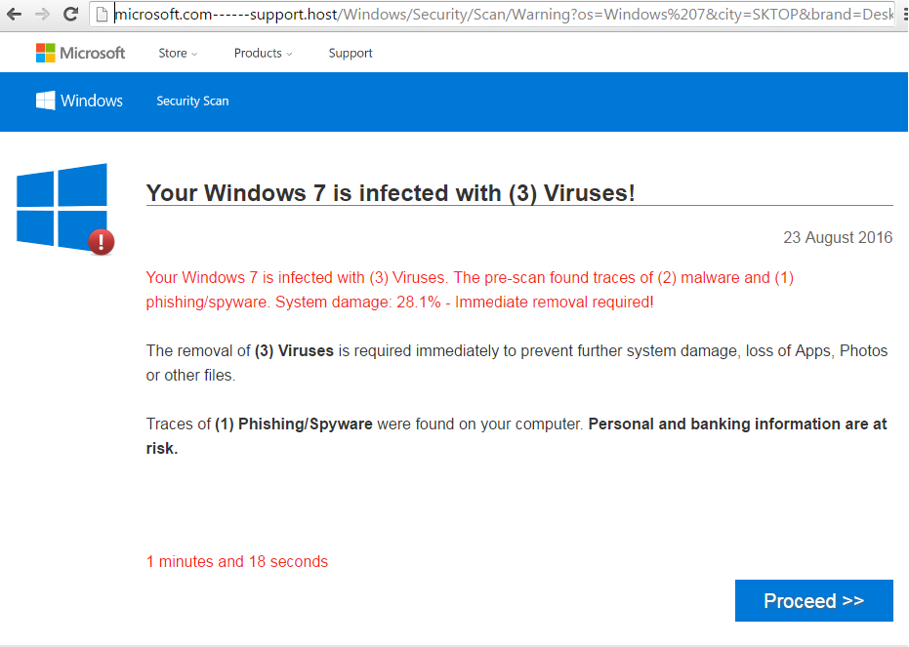Screen dimensions: 909x647
Task: Click the Phishing/Spyware banking risk paragraph
Action: [x=516, y=436]
